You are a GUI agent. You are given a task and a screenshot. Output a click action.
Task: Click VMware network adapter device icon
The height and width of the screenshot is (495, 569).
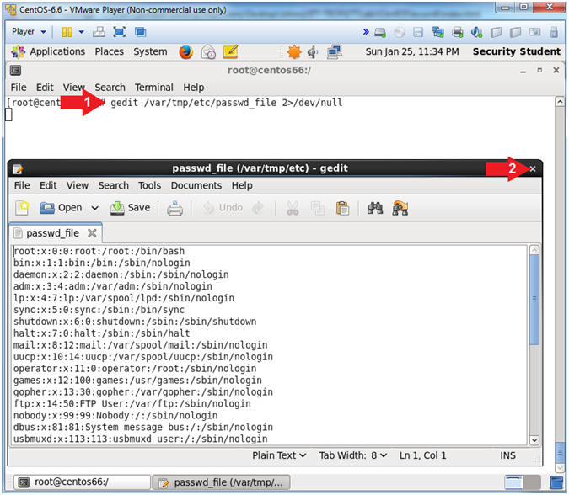(438, 33)
